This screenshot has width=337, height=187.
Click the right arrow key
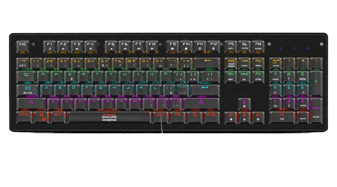coord(258,117)
